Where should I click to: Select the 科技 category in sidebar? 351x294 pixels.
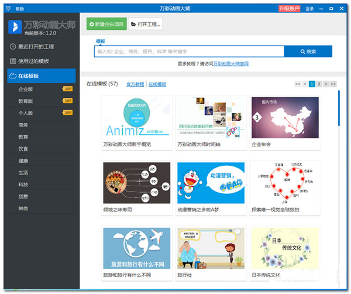click(x=23, y=184)
